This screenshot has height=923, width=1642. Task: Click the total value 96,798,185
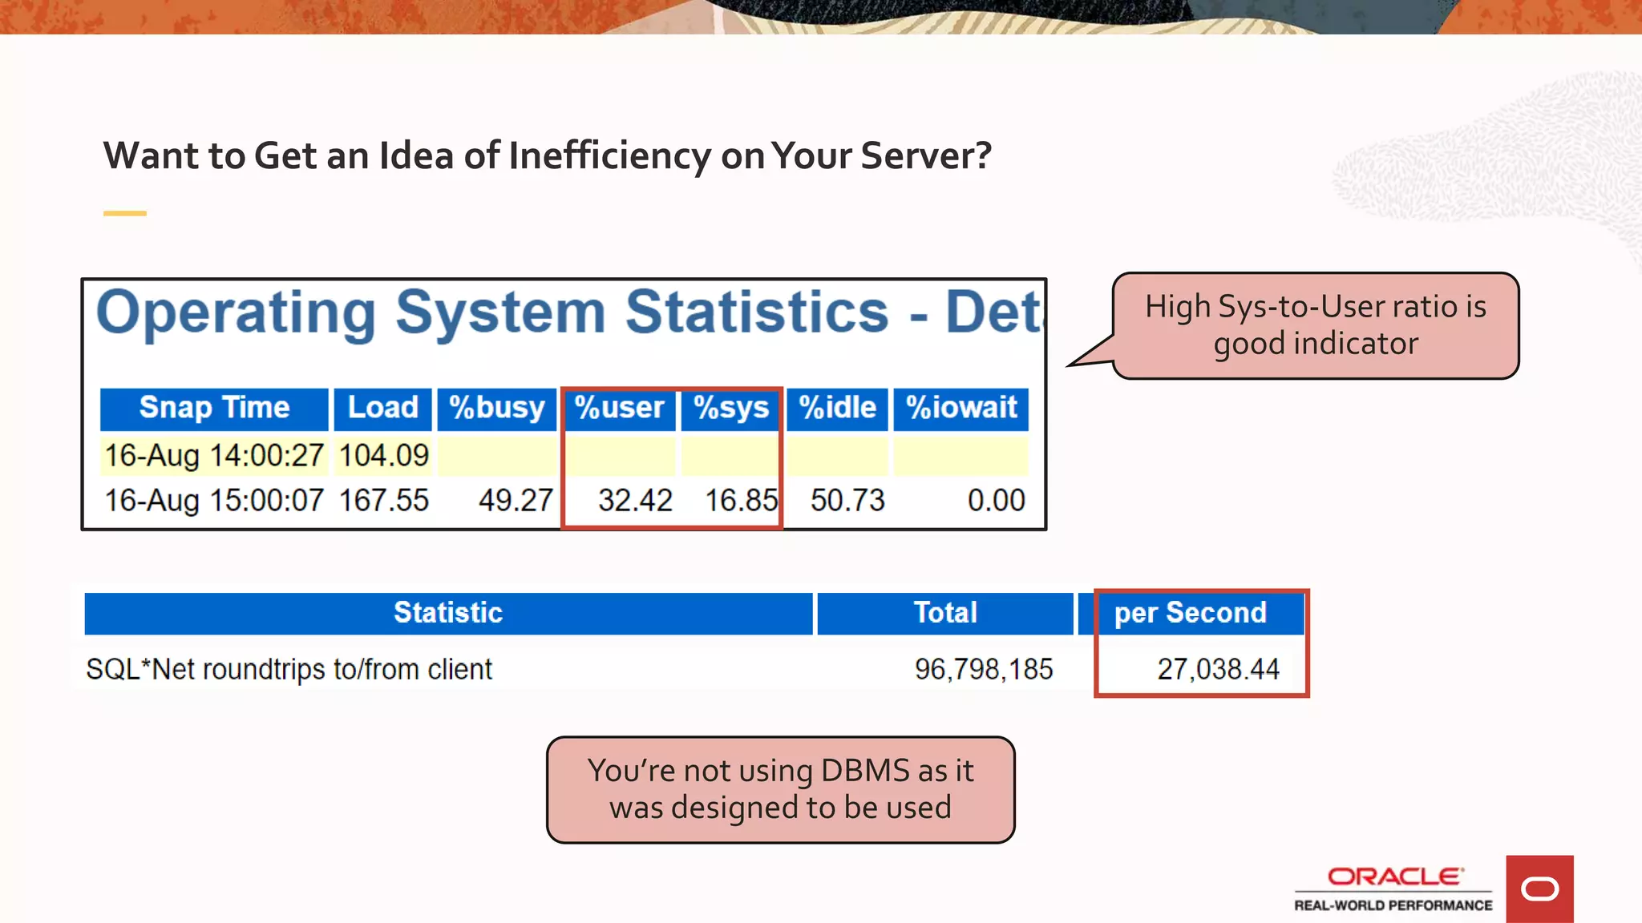(x=984, y=669)
